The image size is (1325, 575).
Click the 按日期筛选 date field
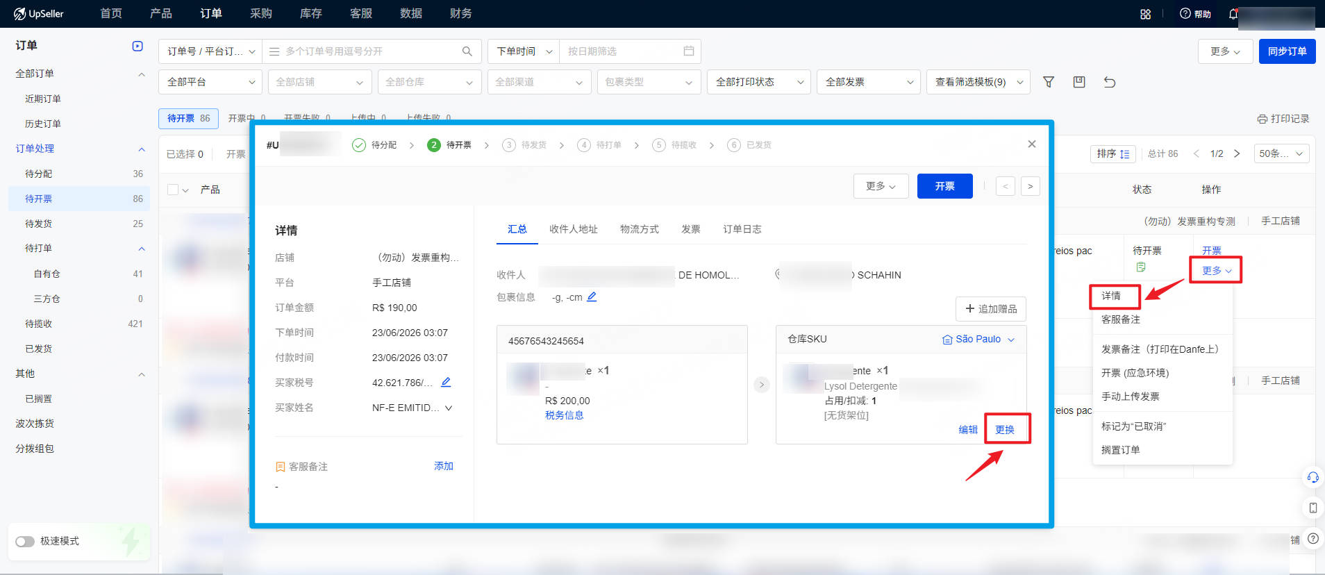point(630,51)
